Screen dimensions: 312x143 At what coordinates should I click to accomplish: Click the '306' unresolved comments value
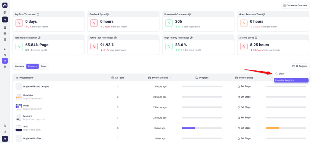pyautogui.click(x=179, y=21)
